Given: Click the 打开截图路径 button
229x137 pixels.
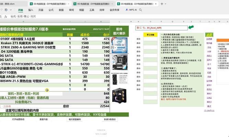Looking at the screenshot, I should [x=18, y=120].
